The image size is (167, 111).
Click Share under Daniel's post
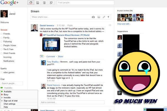pyautogui.click(x=61, y=57)
